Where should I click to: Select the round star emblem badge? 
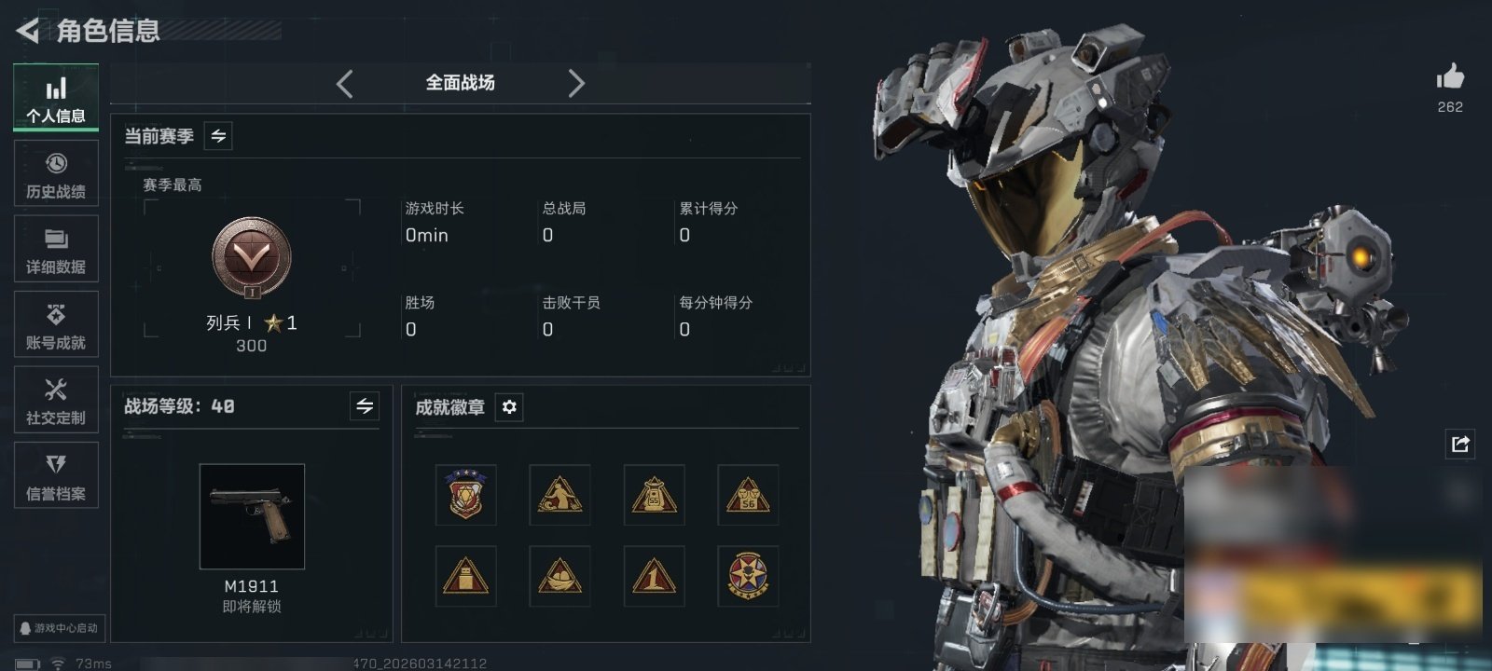[x=748, y=577]
